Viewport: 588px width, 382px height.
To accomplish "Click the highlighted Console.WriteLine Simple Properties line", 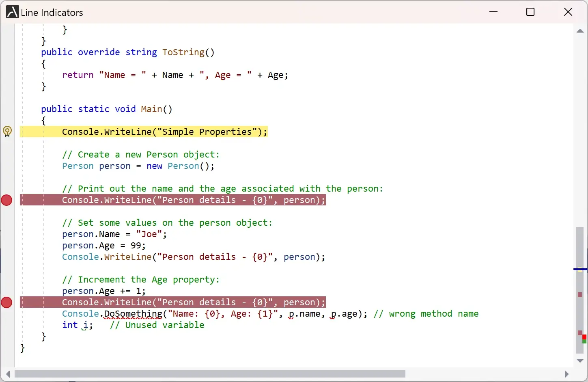I will coord(164,132).
